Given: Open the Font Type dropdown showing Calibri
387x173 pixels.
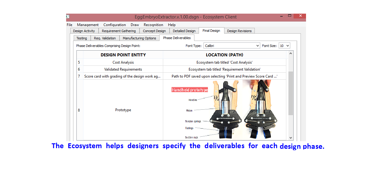Looking at the screenshot, I should coord(232,46).
